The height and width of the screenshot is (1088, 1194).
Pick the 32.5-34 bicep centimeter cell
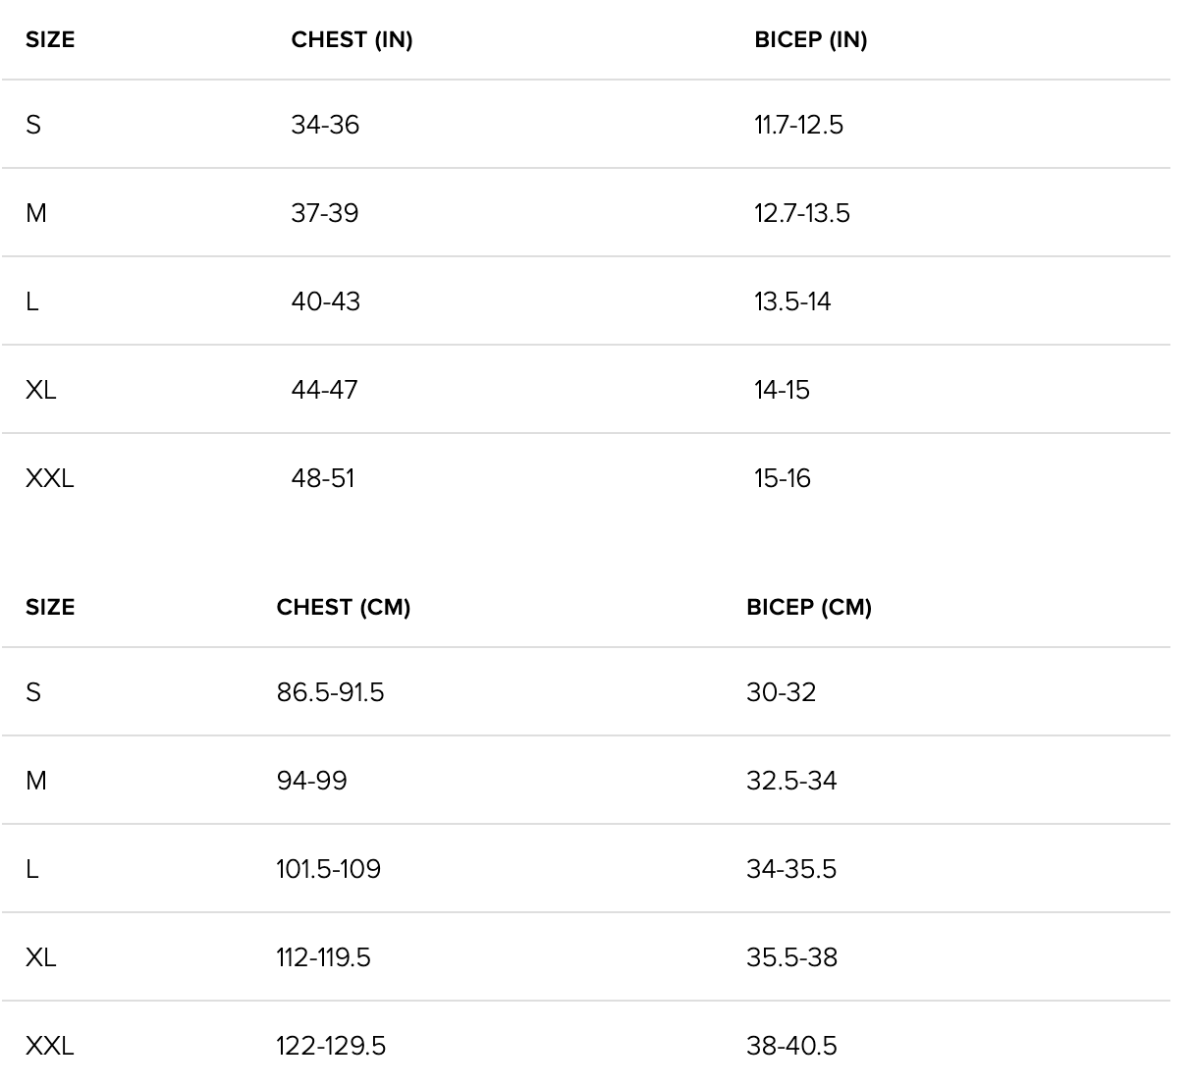coord(791,781)
